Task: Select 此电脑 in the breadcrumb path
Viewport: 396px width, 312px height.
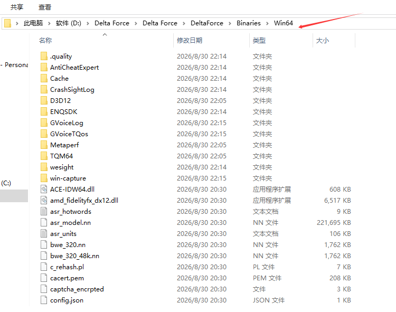Action: tap(33, 23)
